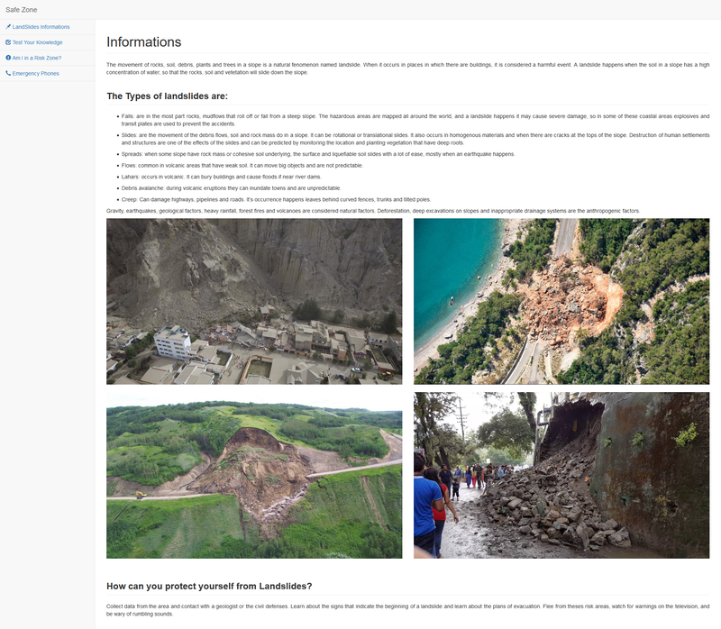The width and height of the screenshot is (721, 629).
Task: Click the pushpin icon beside LandSlides Informations
Action: [8, 27]
